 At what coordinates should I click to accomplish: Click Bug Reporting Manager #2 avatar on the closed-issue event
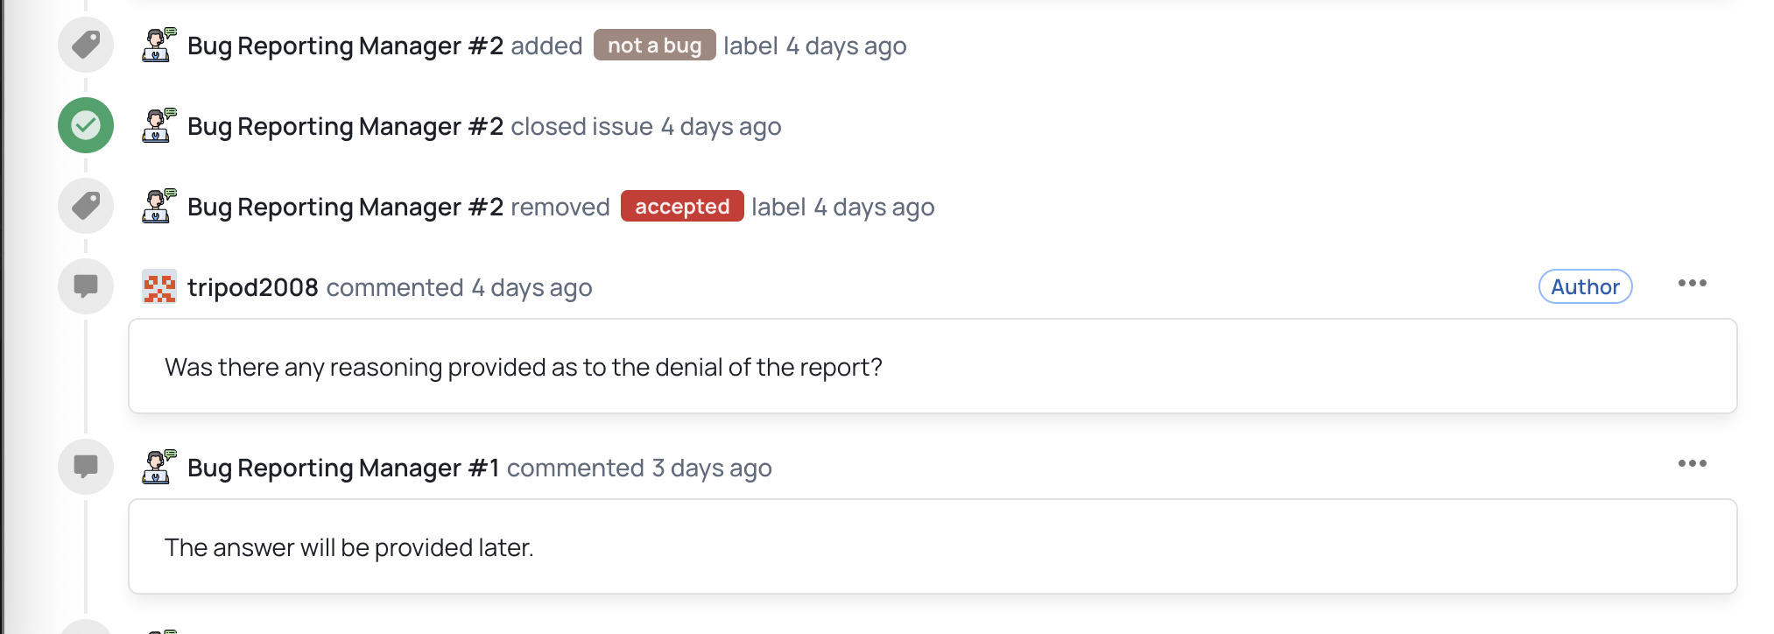[x=158, y=125]
